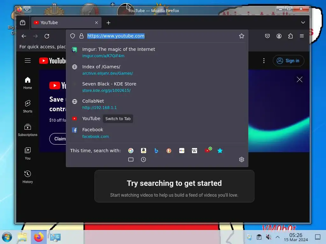Search open tabs icon
Image resolution: width=326 pixels, height=244 pixels.
point(131,159)
